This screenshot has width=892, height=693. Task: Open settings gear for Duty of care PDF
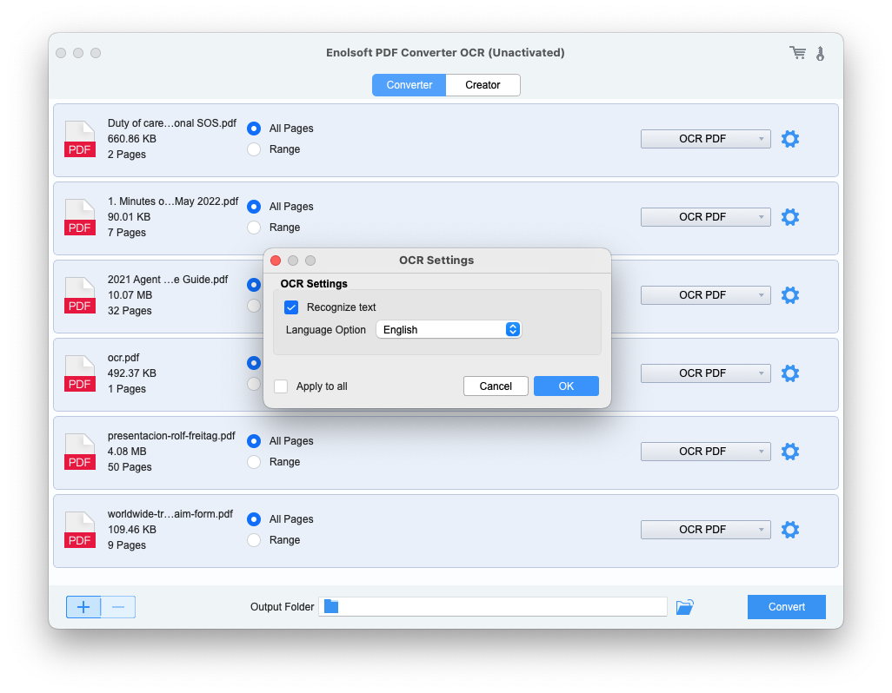(x=789, y=139)
